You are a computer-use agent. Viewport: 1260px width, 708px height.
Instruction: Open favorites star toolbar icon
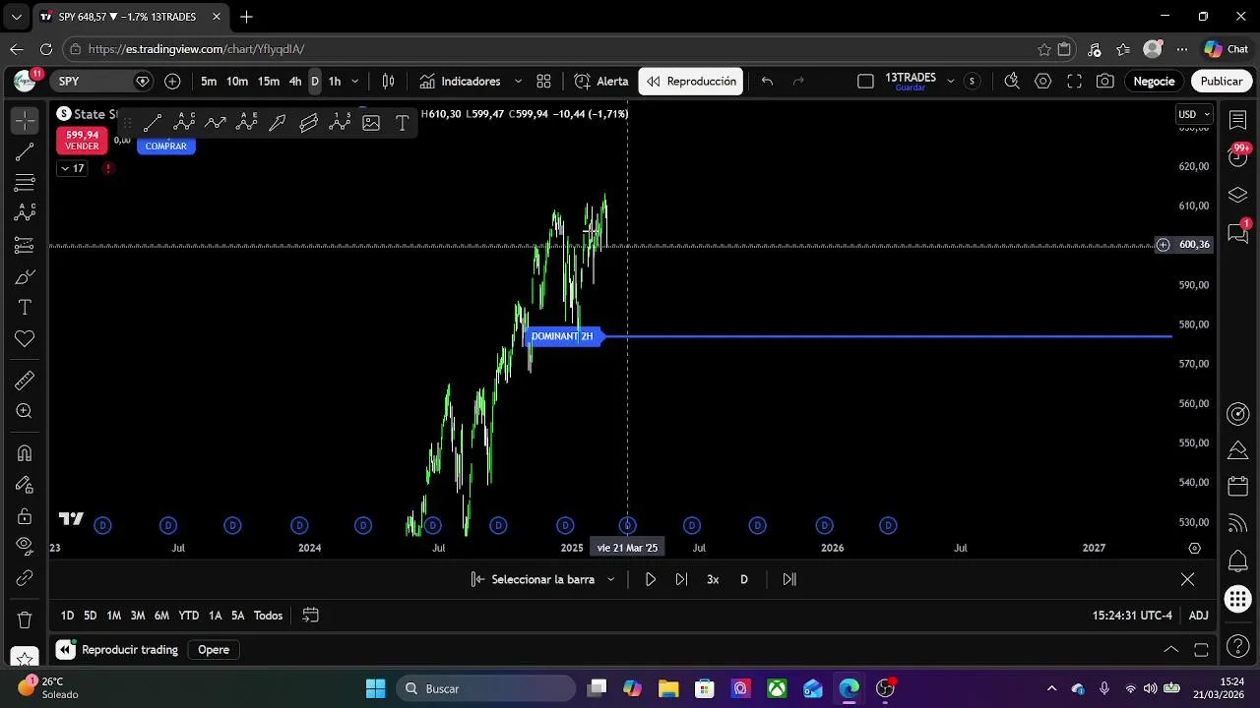tap(25, 658)
